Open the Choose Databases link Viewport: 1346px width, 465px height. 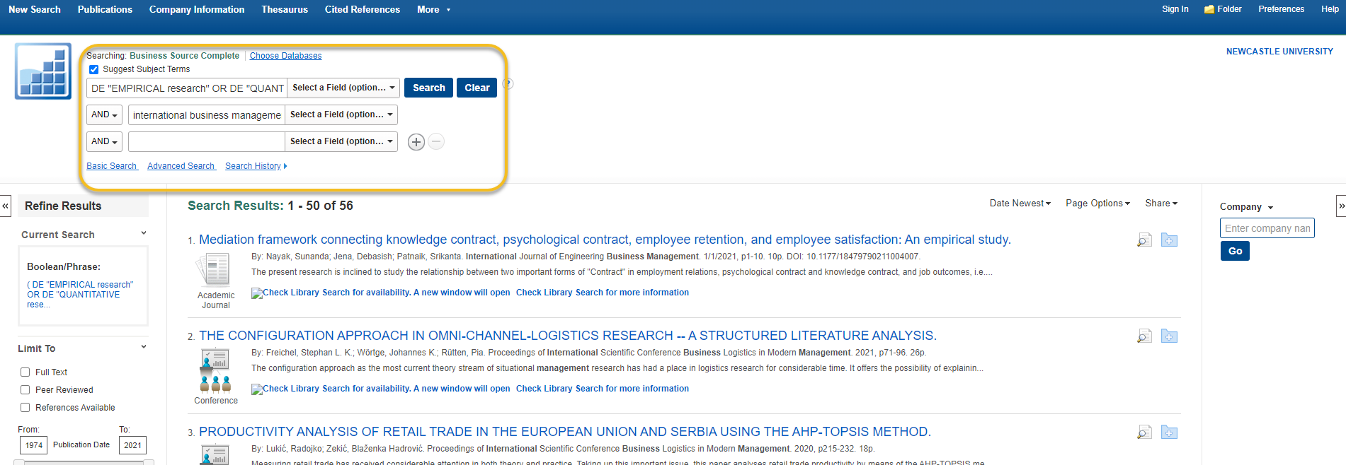tap(285, 56)
